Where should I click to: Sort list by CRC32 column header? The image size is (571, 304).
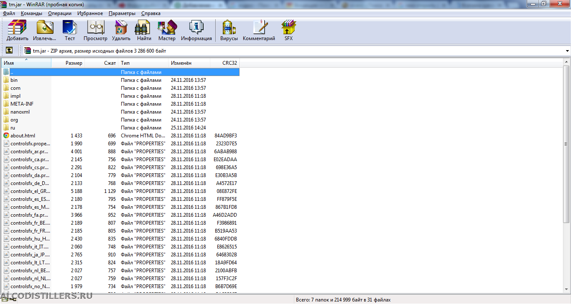[229, 63]
